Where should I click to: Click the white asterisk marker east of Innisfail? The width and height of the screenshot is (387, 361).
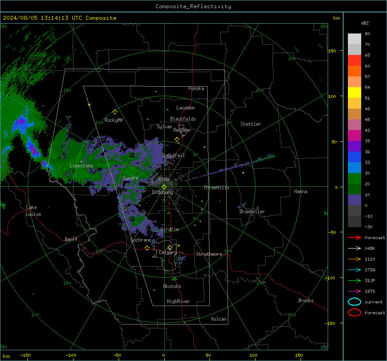tap(204, 147)
